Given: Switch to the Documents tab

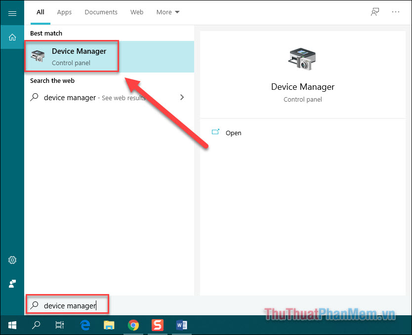Looking at the screenshot, I should coord(101,12).
